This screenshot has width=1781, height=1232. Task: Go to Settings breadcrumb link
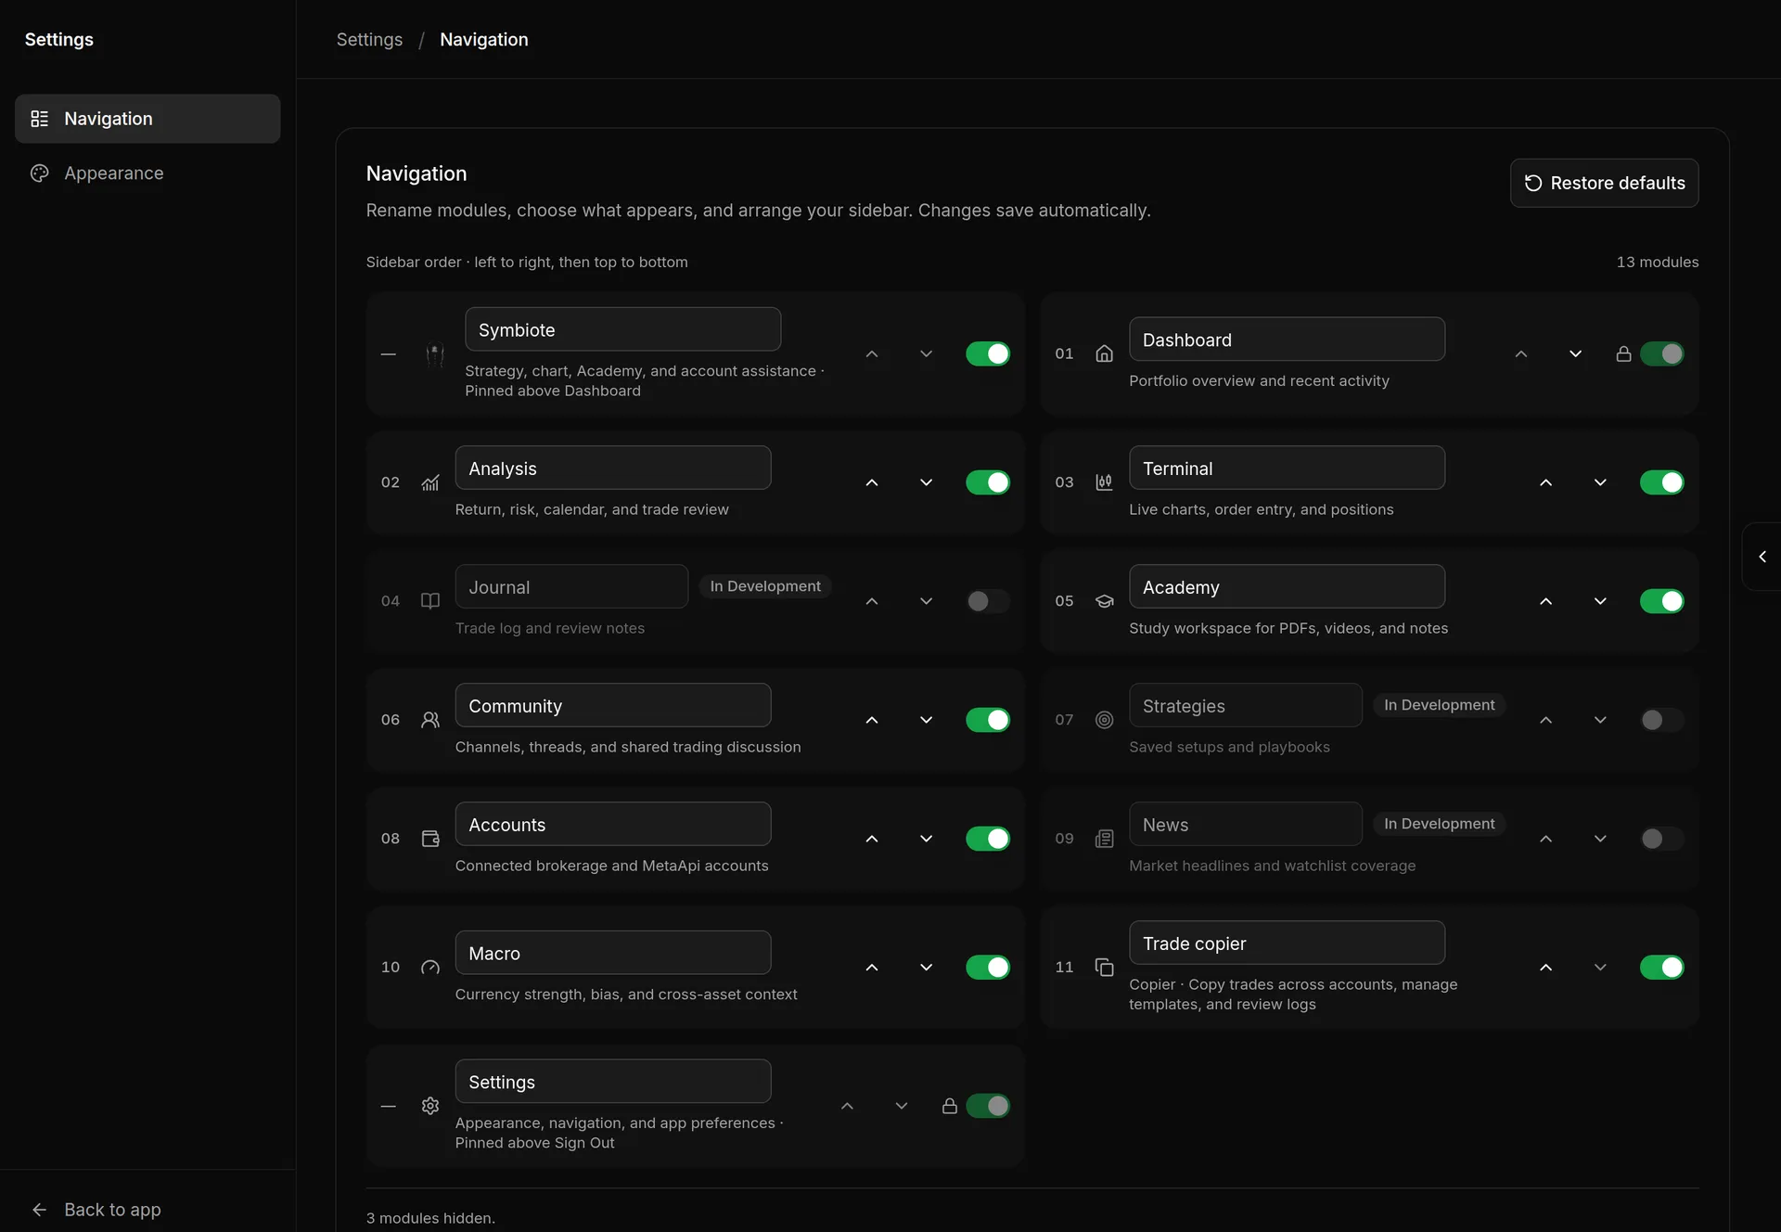tap(369, 40)
